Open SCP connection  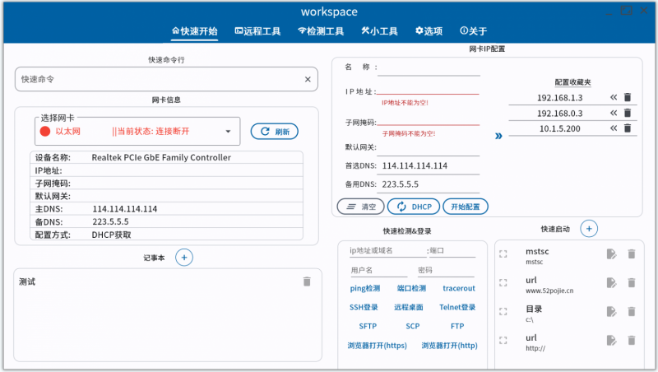tap(413, 326)
